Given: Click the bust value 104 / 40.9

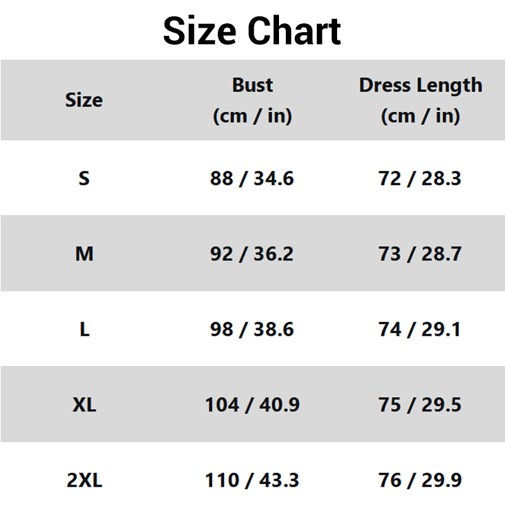Looking at the screenshot, I should tap(252, 405).
